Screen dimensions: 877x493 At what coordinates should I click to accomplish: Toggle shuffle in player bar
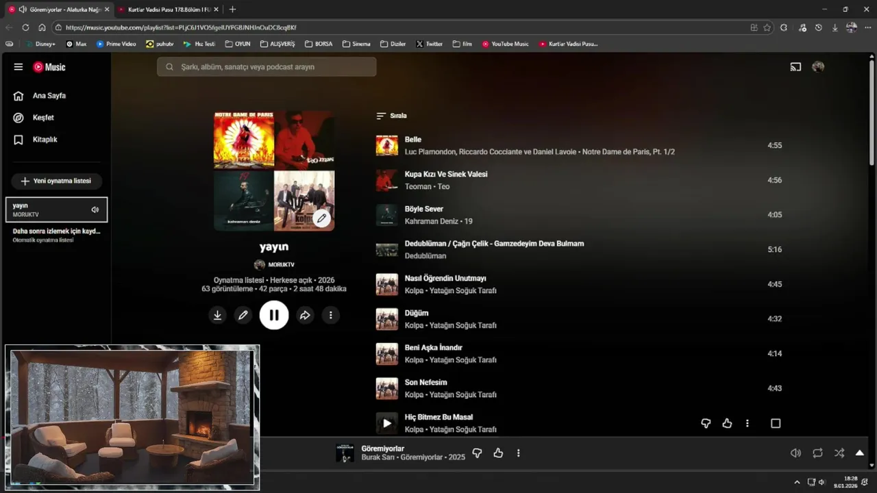(x=839, y=453)
